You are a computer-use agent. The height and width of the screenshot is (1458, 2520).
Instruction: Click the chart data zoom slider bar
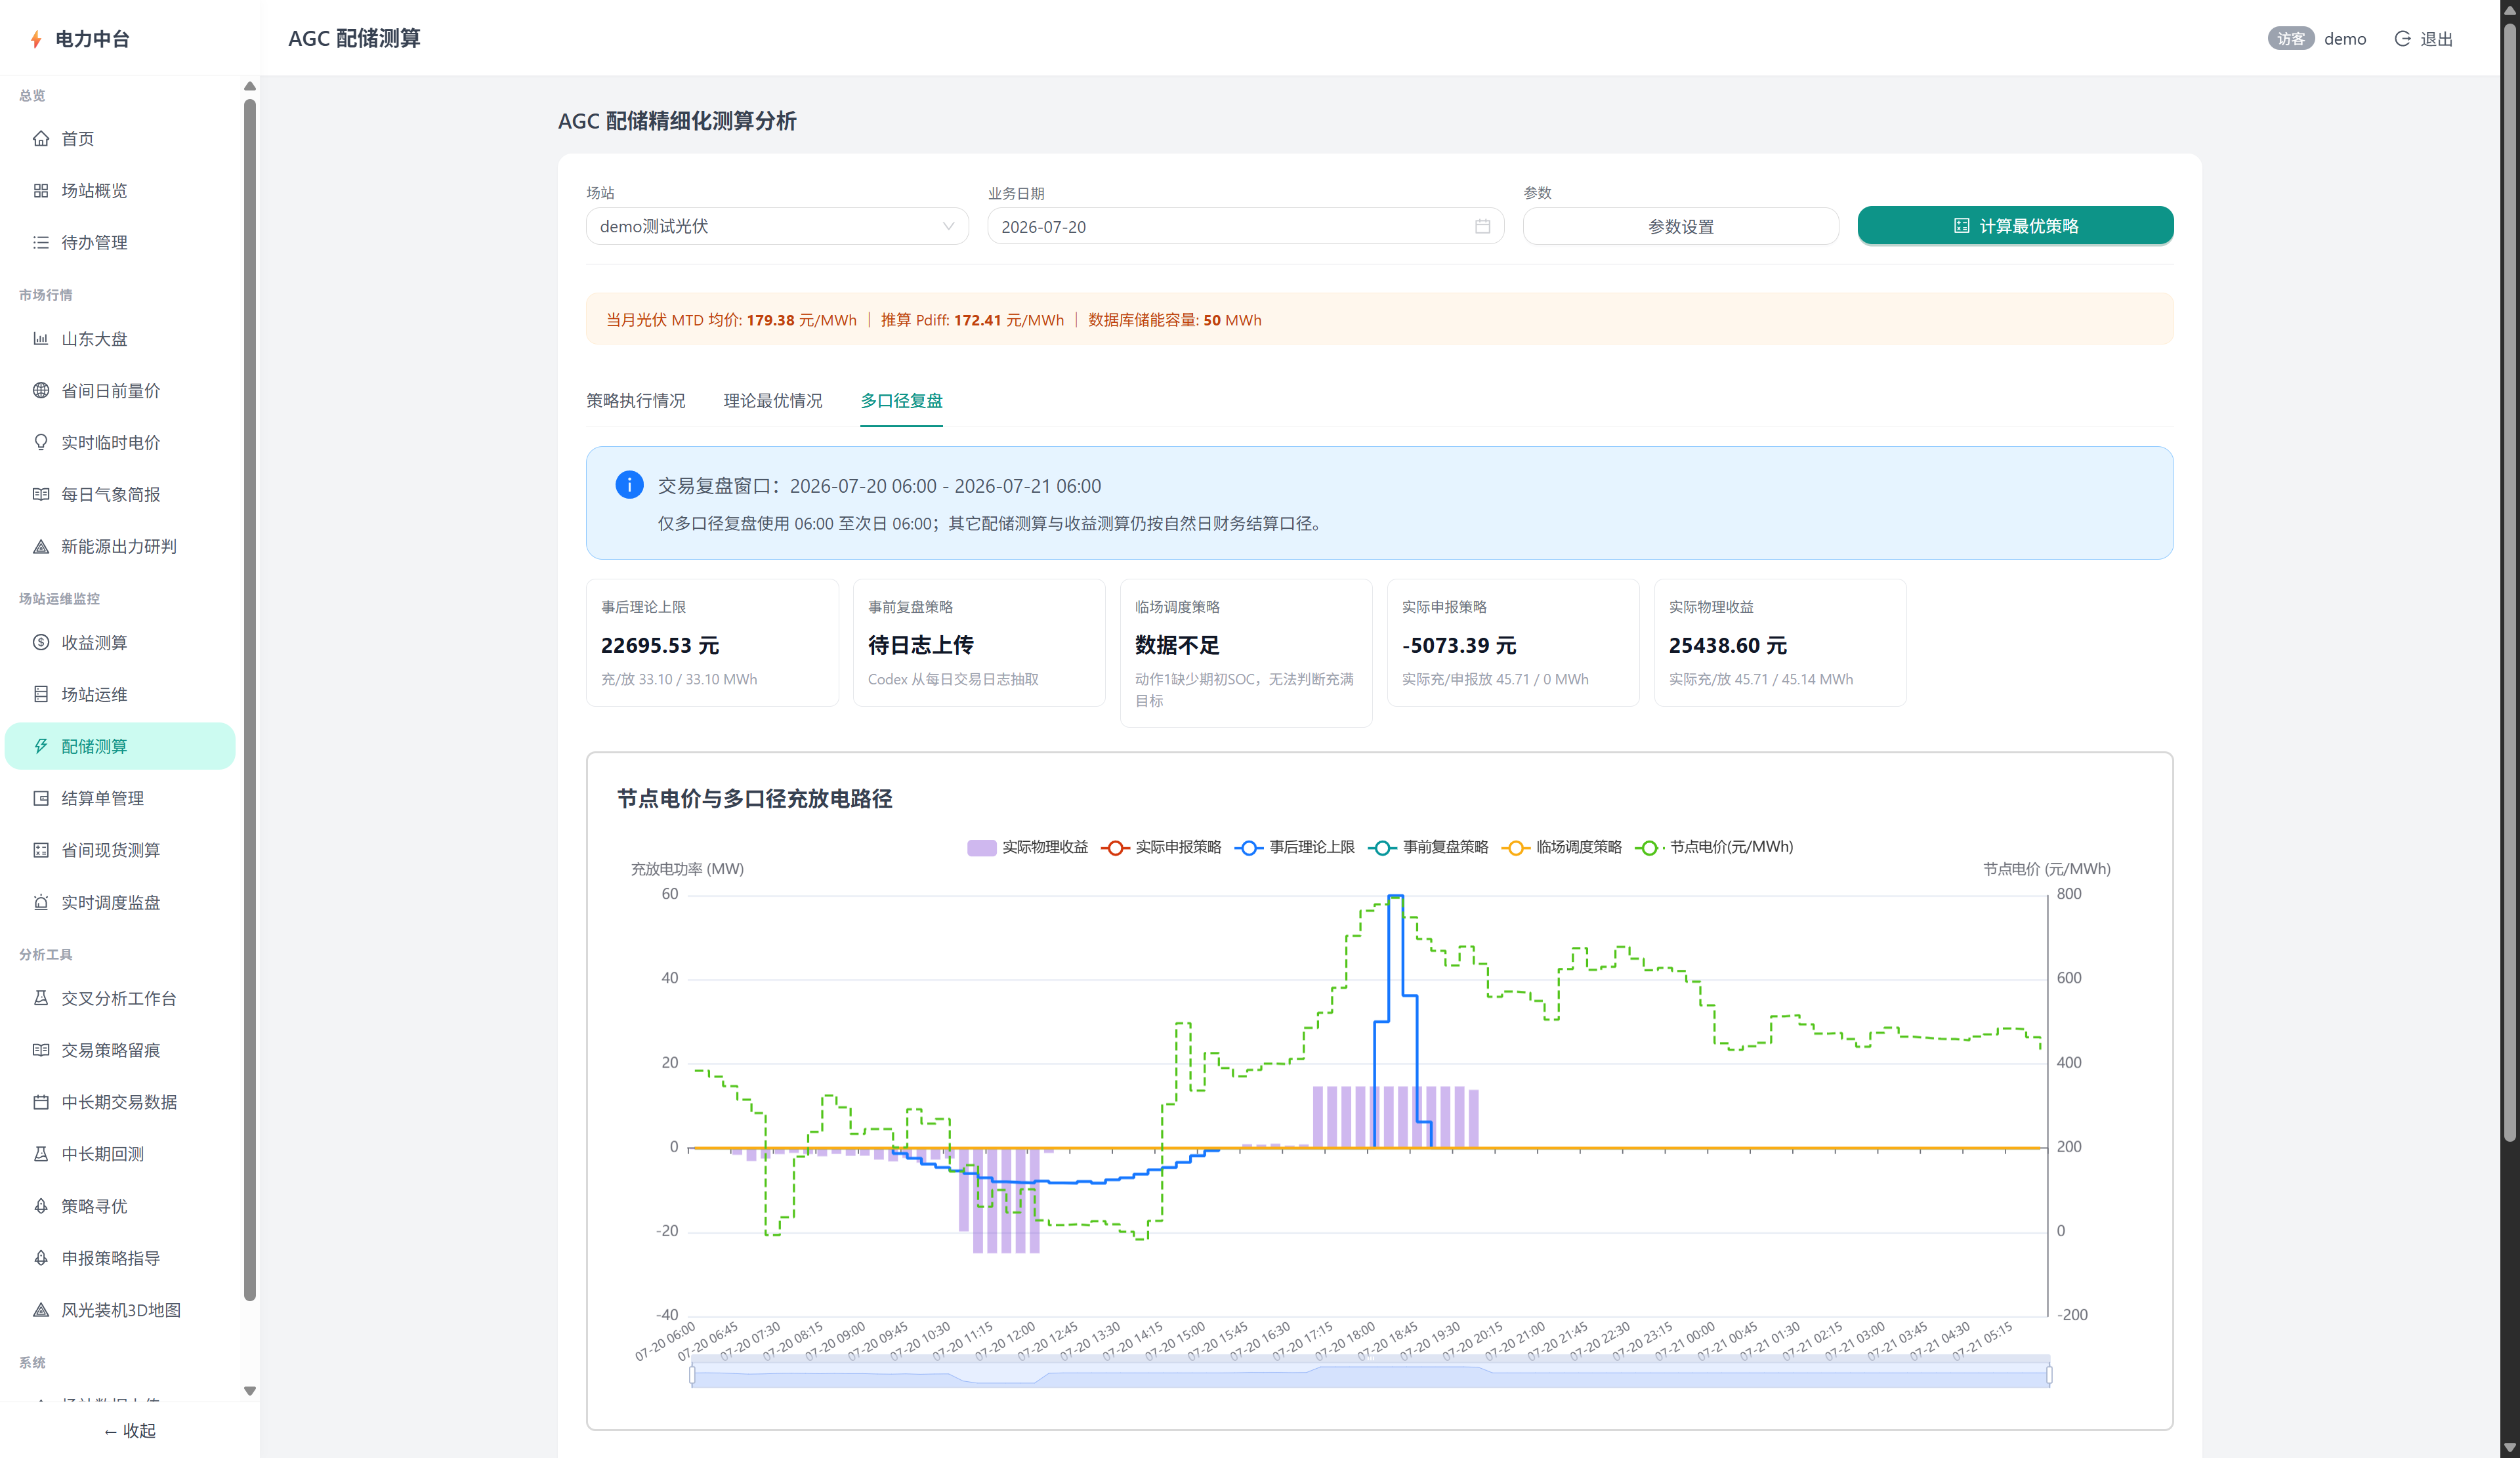click(1370, 1375)
